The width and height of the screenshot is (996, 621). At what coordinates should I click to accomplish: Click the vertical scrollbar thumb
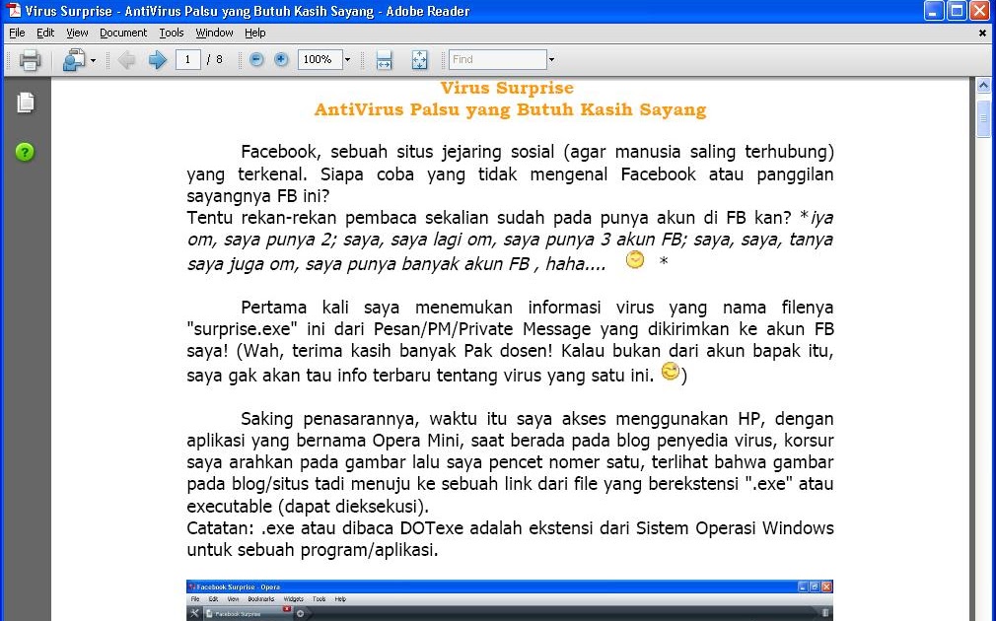tap(983, 118)
